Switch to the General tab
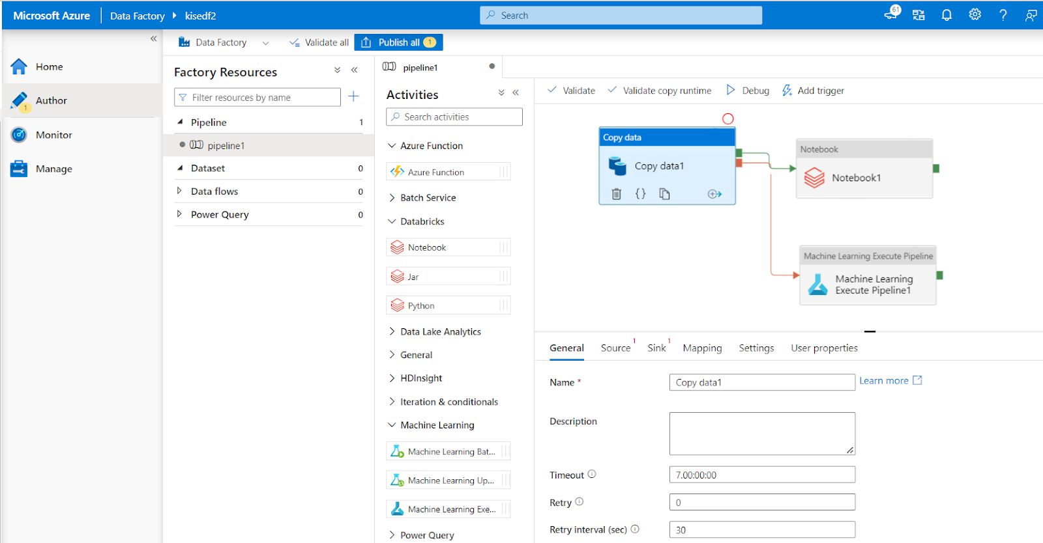 pyautogui.click(x=566, y=348)
